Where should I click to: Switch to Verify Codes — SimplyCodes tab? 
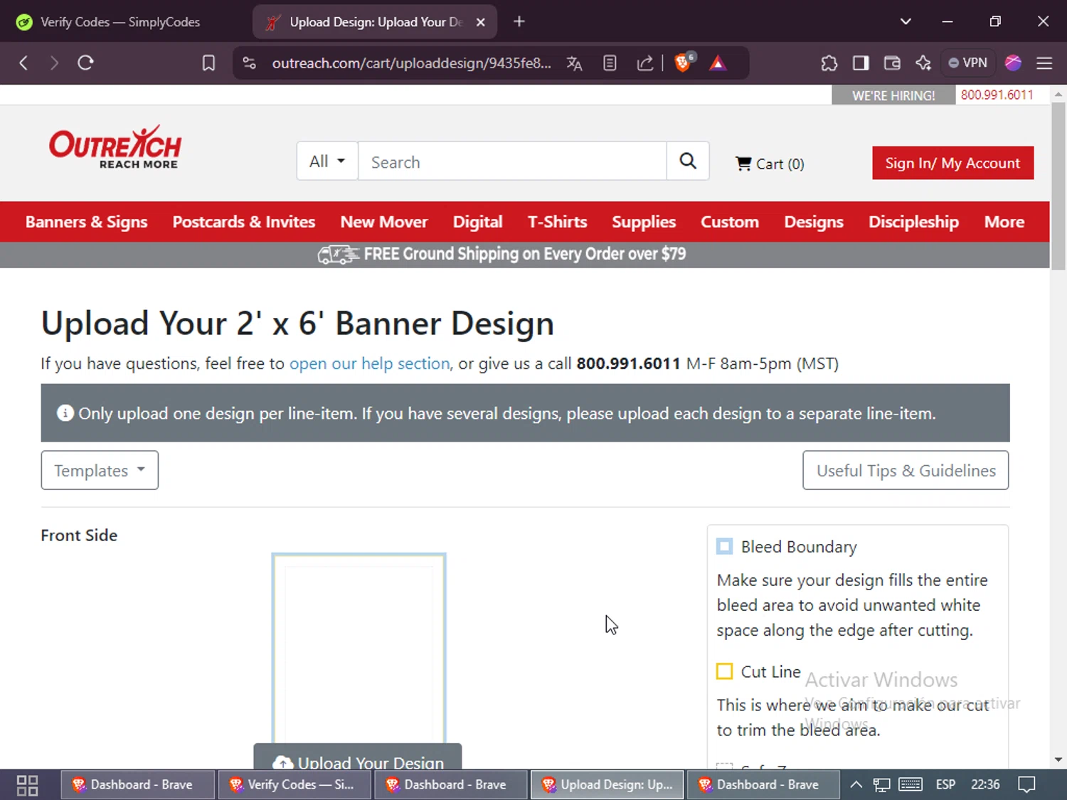point(120,22)
